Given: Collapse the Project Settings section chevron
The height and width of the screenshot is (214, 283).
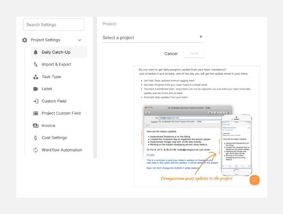Looking at the screenshot, I should coord(80,40).
